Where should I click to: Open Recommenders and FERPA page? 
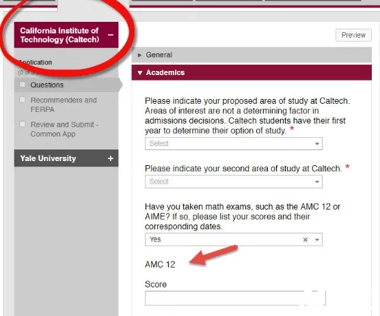64,105
